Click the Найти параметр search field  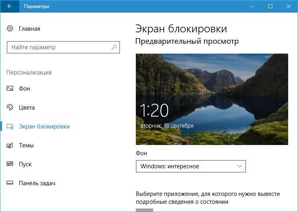pos(63,47)
